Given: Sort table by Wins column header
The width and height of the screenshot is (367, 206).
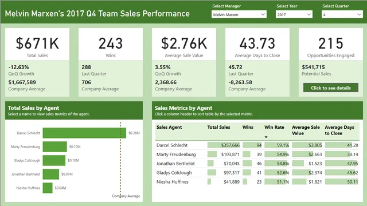Looking at the screenshot, I should tap(248, 127).
